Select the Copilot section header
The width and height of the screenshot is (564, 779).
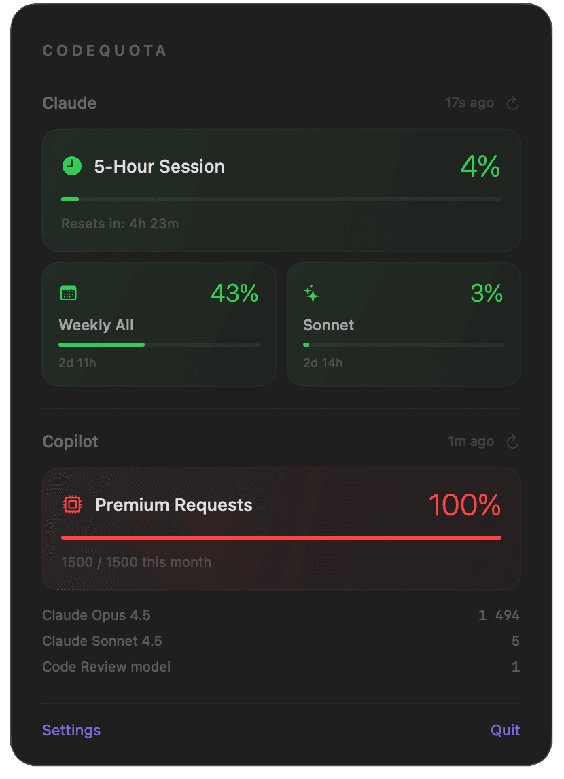70,441
